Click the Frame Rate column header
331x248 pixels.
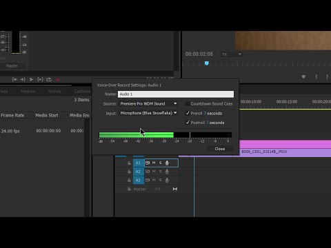pyautogui.click(x=12, y=115)
